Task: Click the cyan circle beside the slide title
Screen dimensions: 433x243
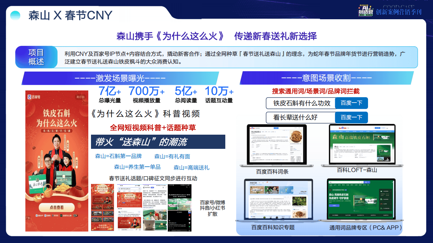Action: click(x=15, y=16)
